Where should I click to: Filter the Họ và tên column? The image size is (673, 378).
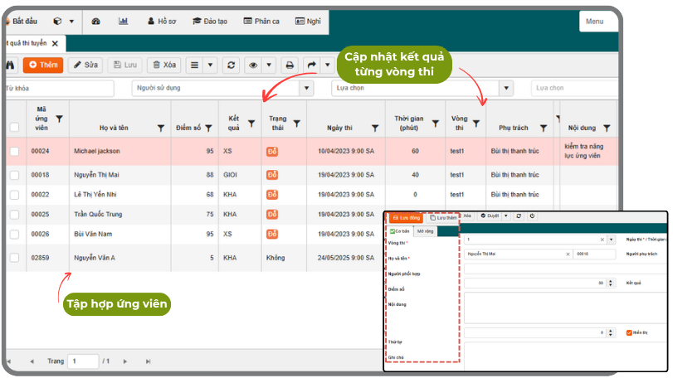click(161, 128)
